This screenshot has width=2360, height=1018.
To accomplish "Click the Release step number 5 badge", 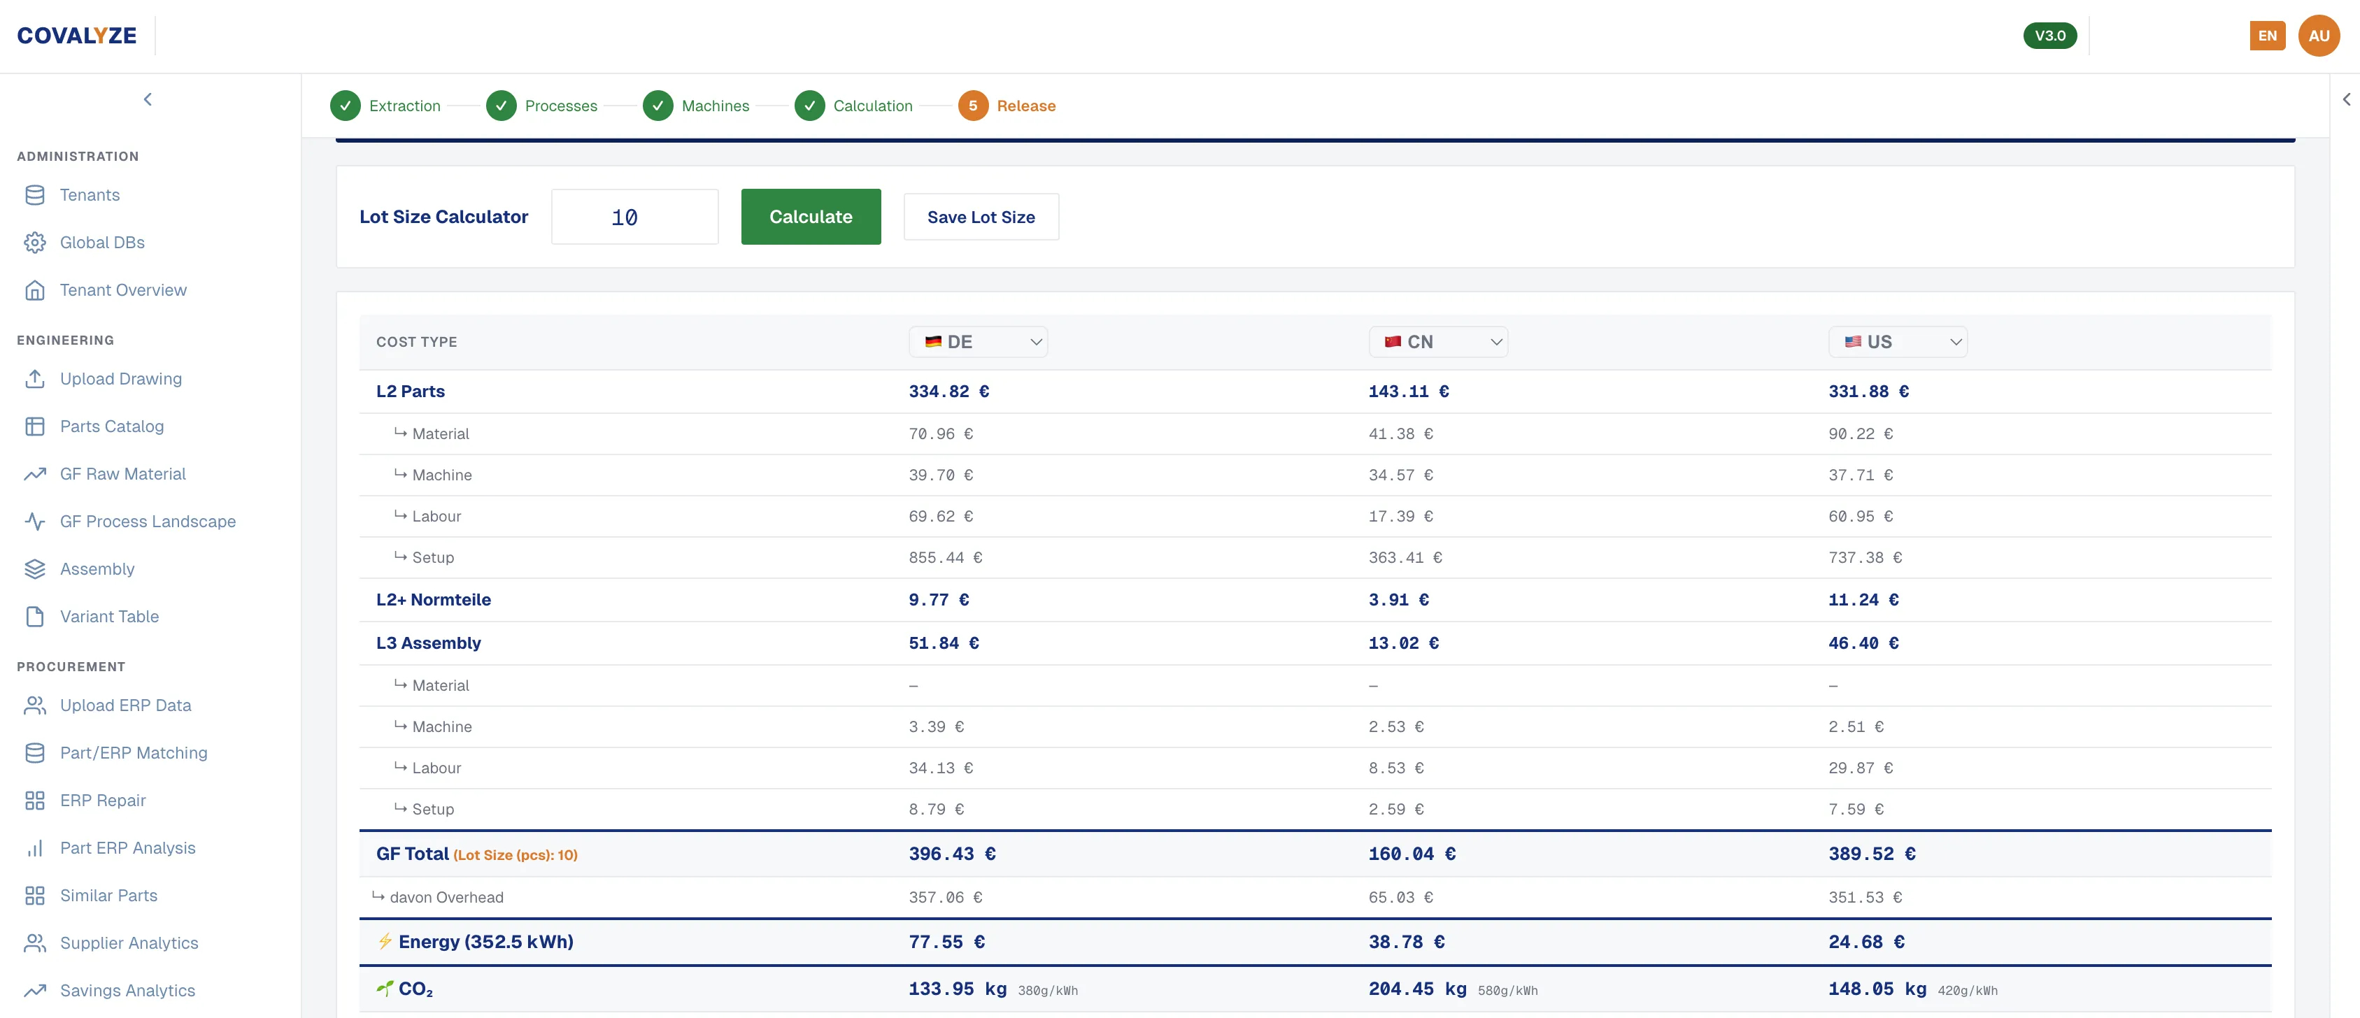I will (973, 106).
